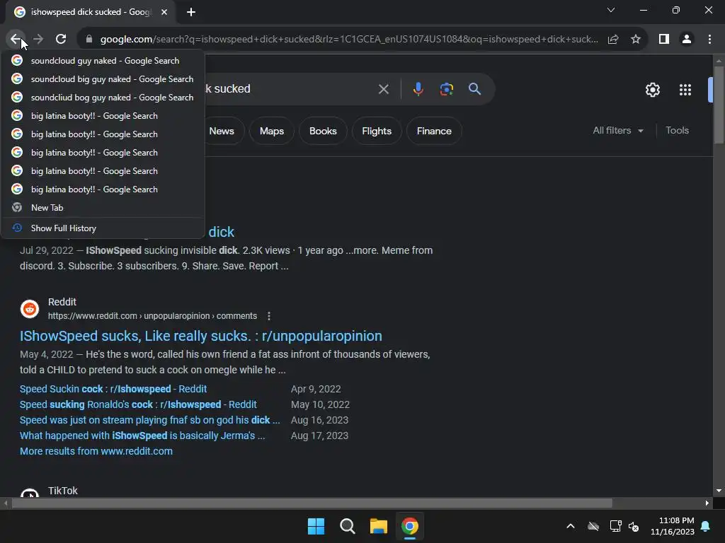Click More results from www.reddit.com
The image size is (725, 543).
coord(96,451)
